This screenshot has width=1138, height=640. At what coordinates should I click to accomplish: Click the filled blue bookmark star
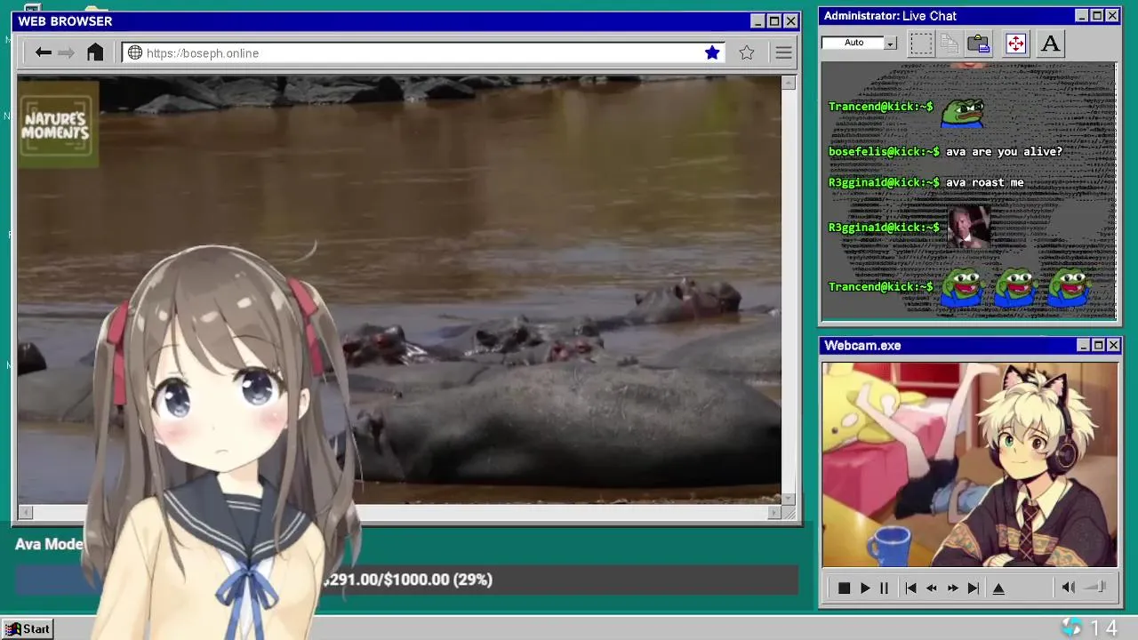click(712, 52)
